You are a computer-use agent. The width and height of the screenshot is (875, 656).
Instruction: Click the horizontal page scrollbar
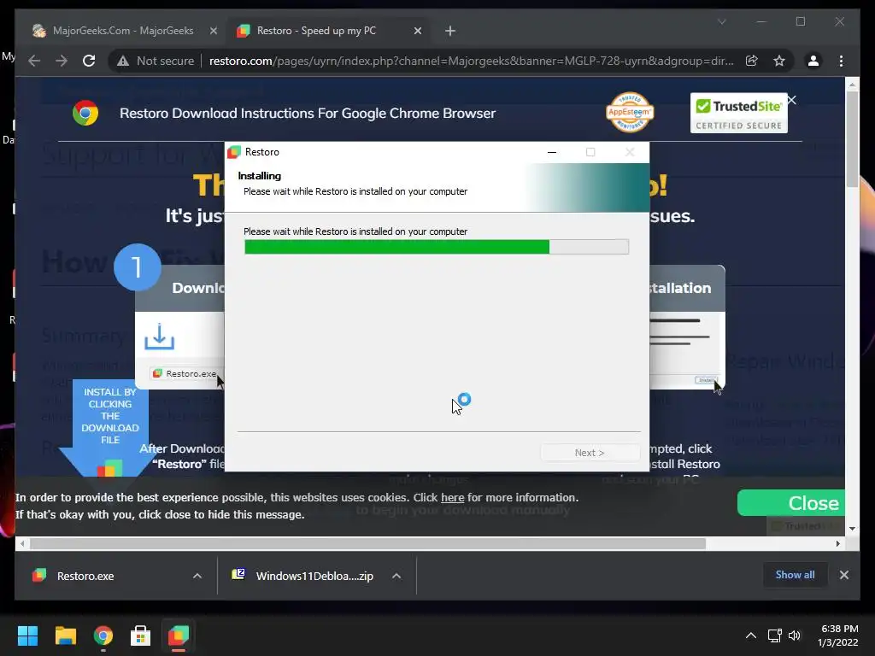367,543
